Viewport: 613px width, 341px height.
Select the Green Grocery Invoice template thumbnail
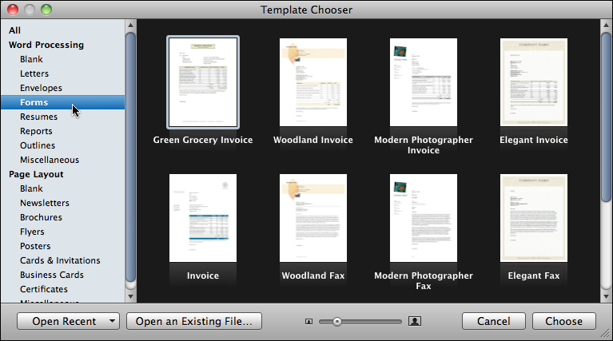[202, 82]
